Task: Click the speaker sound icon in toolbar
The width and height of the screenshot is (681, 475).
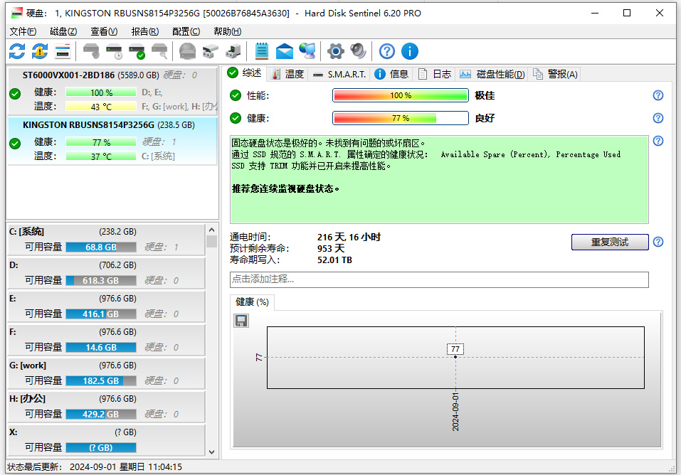Action: pos(357,51)
